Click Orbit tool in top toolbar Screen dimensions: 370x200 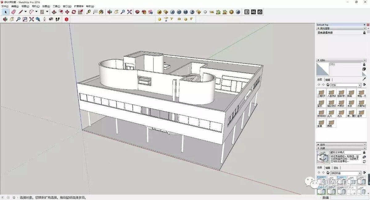click(109, 12)
